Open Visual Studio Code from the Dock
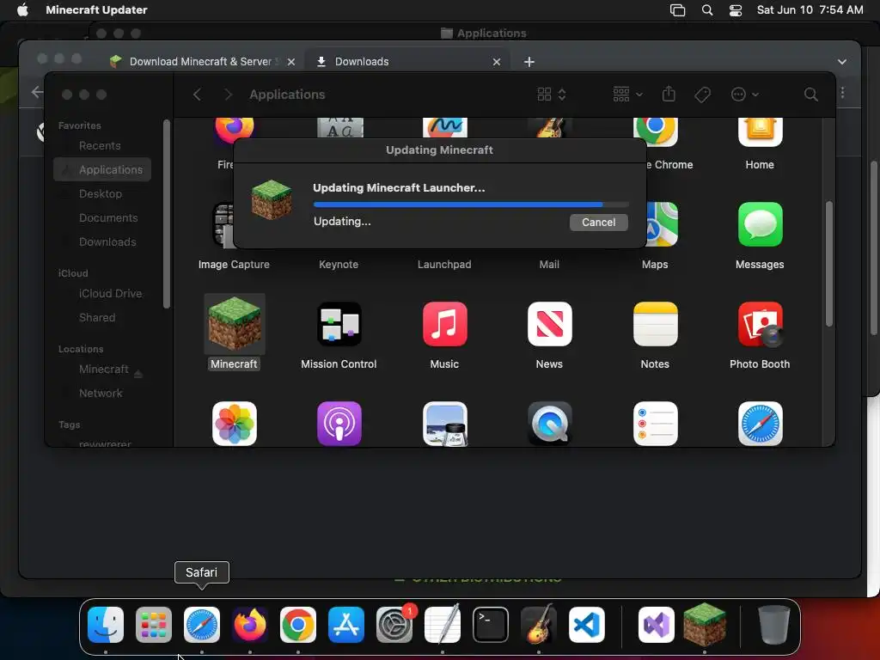The width and height of the screenshot is (880, 660). [586, 625]
